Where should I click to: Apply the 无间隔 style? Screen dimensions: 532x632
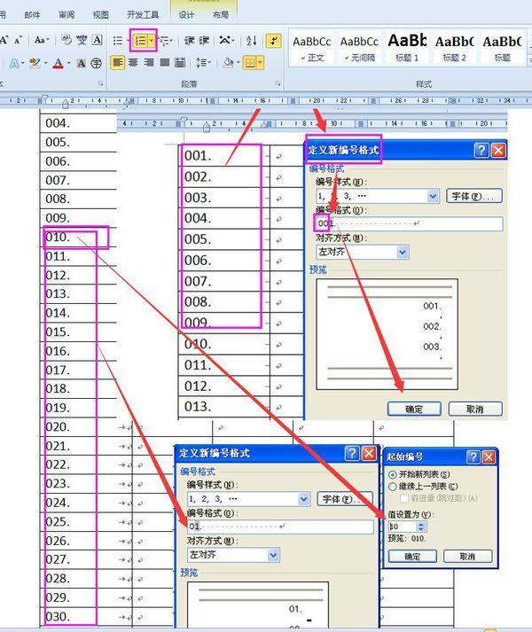pos(359,49)
